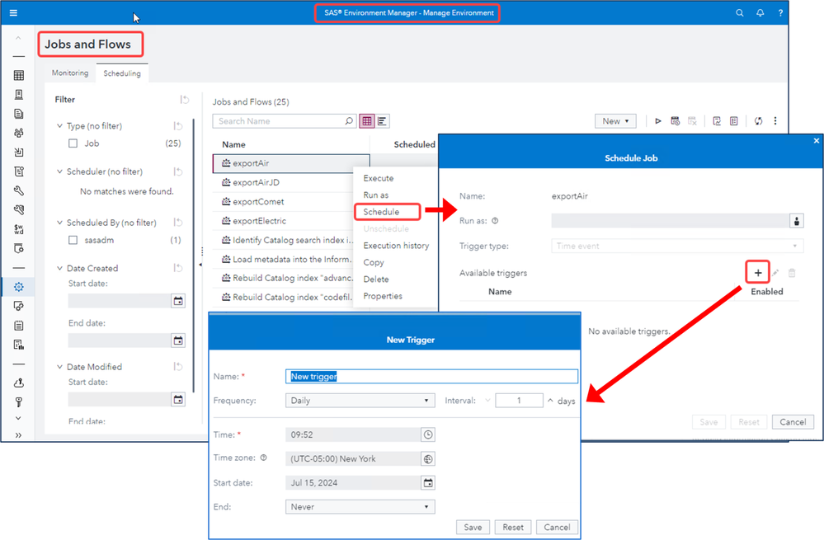Cancel the New Trigger dialog
This screenshot has width=824, height=540.
pos(557,528)
